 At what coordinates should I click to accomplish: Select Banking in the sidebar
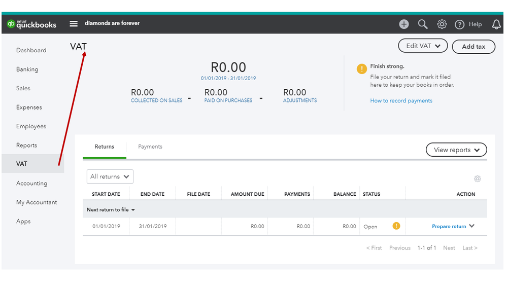[27, 69]
